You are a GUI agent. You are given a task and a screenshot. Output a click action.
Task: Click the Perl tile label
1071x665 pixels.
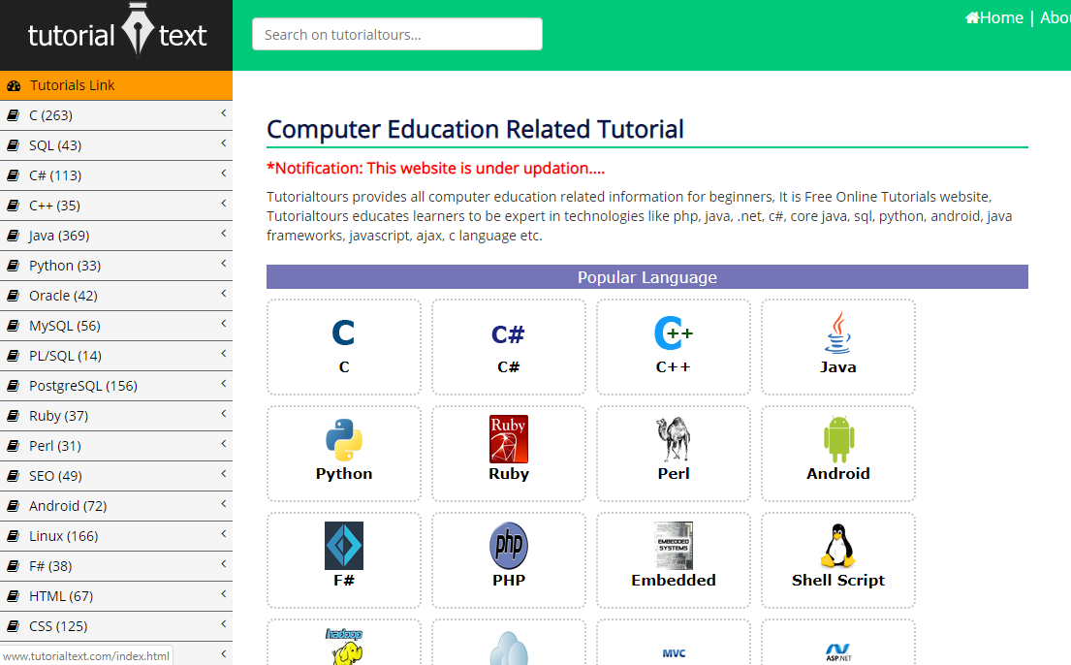coord(674,474)
